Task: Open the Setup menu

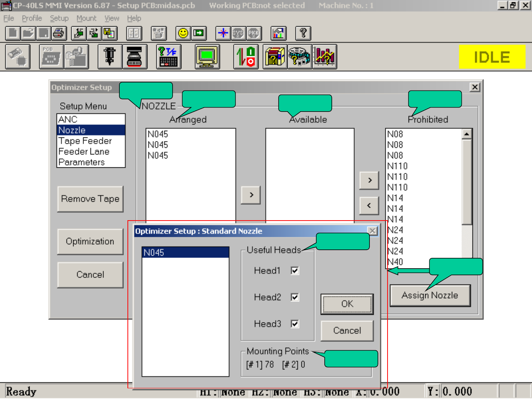Action: tap(59, 18)
